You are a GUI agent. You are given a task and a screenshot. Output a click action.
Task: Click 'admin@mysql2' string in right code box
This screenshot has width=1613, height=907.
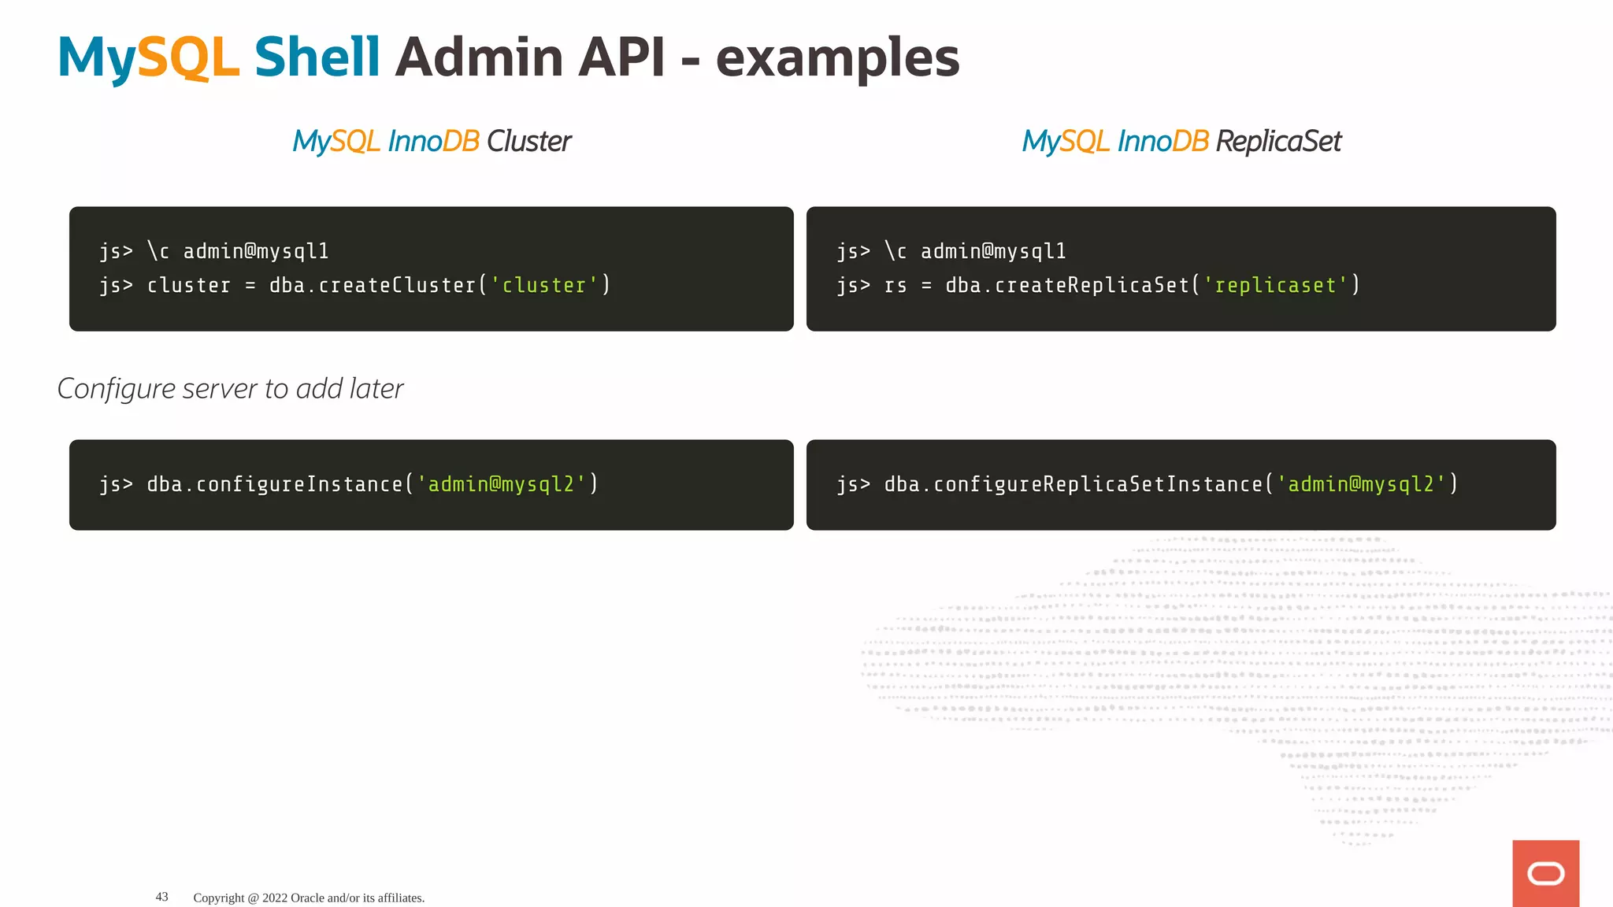tap(1361, 484)
